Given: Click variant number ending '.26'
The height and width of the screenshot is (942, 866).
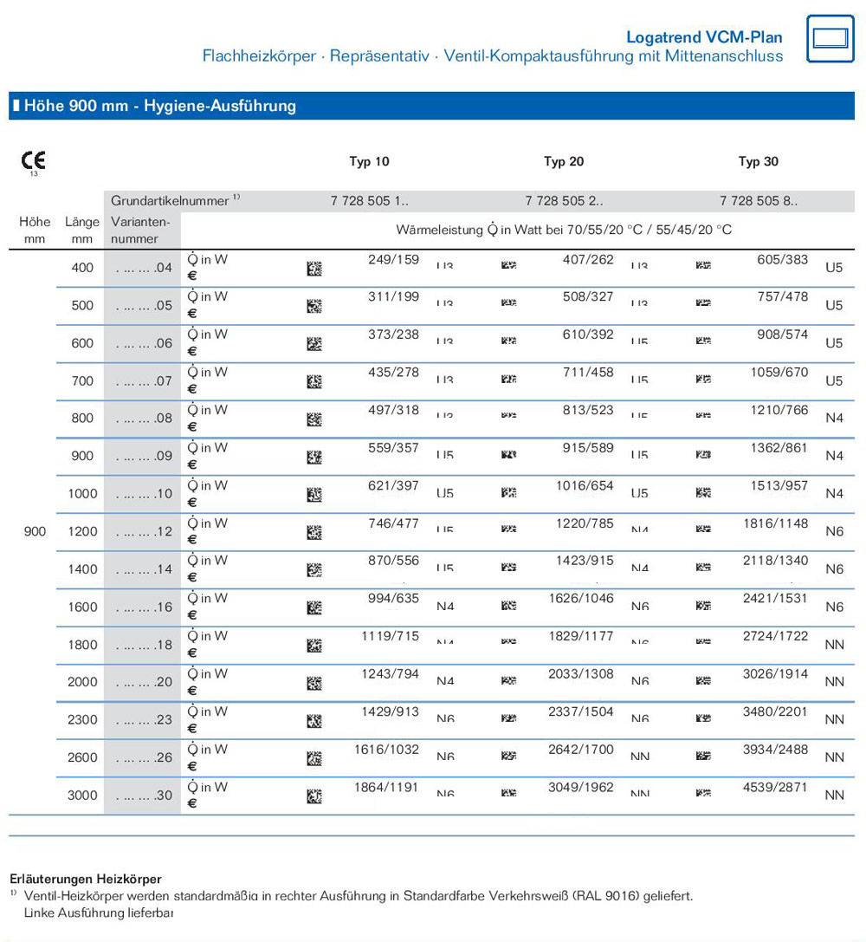Looking at the screenshot, I should point(144,757).
